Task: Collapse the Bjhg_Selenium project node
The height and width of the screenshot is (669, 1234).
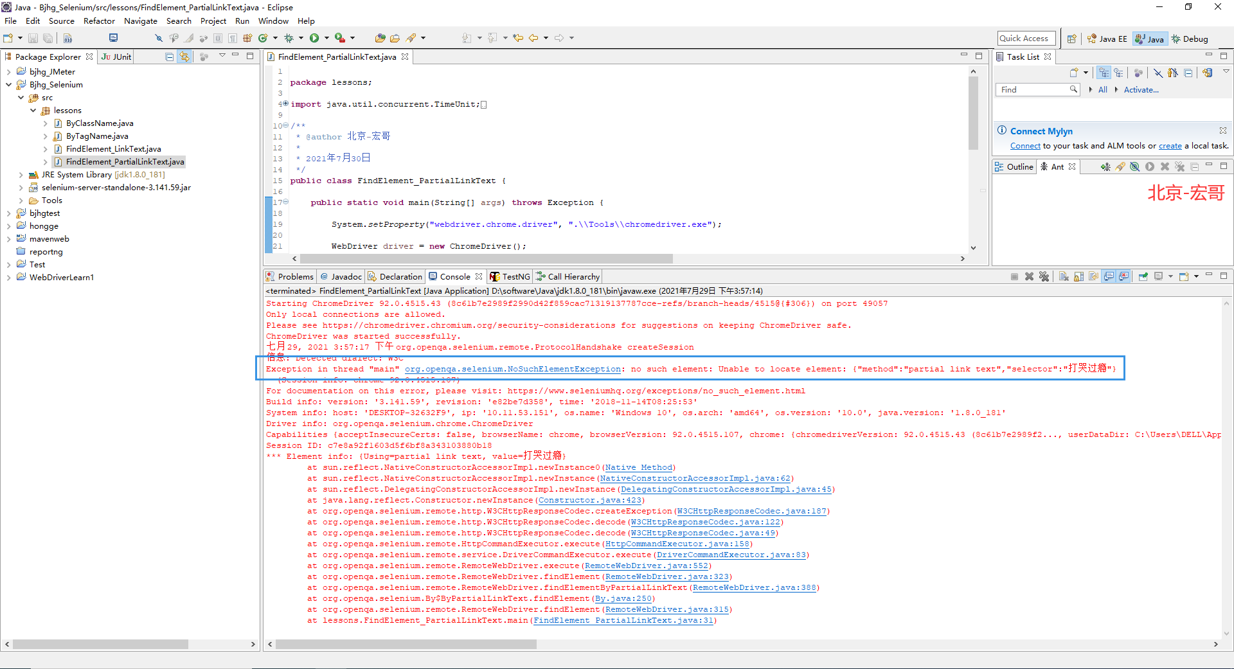Action: pos(9,85)
